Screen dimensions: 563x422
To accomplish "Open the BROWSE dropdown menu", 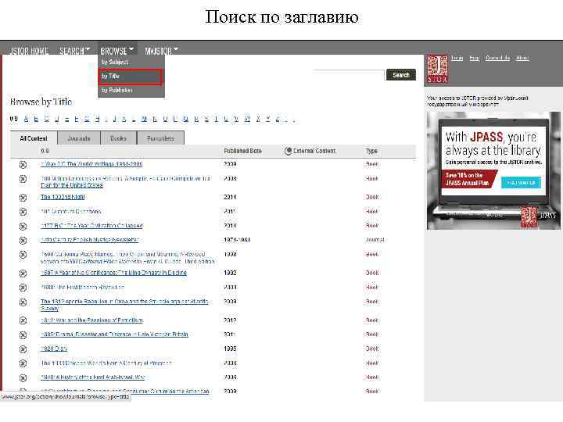I will pyautogui.click(x=117, y=51).
